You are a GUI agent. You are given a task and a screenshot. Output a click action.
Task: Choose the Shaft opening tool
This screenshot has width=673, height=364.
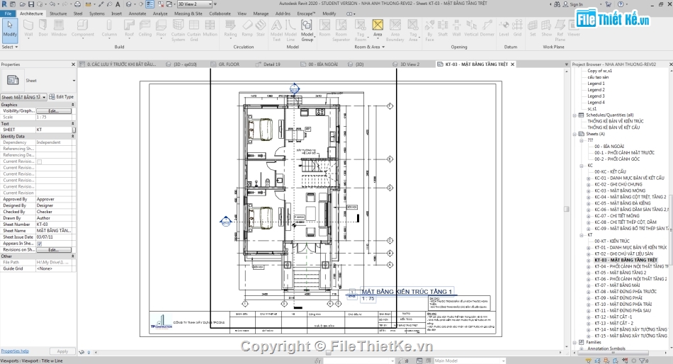tap(443, 29)
